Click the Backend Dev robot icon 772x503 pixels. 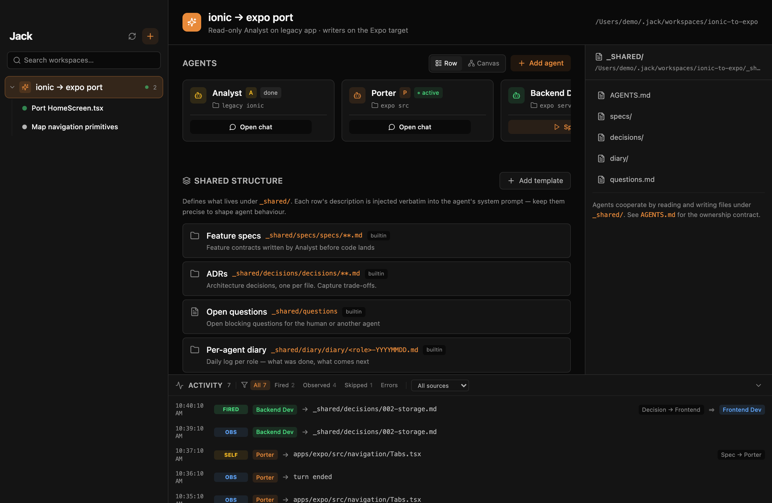pos(516,95)
